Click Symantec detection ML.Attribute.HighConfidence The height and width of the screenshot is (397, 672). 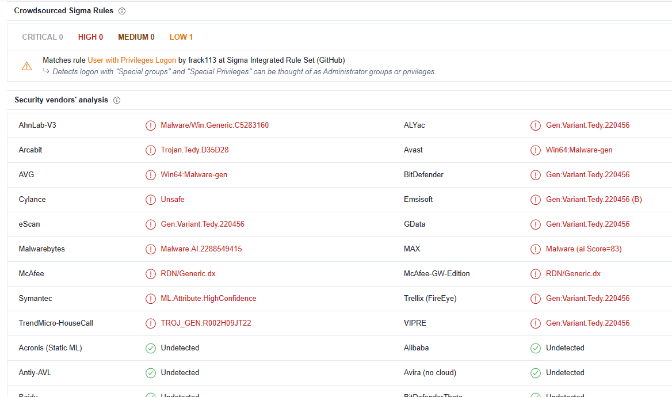209,299
